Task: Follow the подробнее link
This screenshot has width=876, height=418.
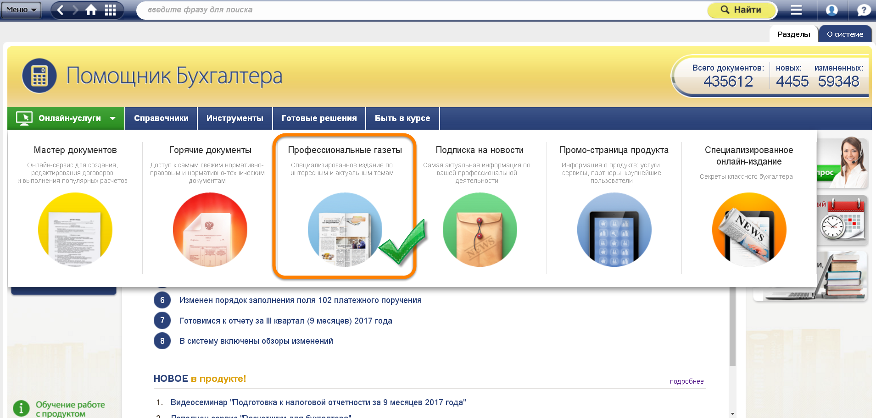Action: click(x=686, y=381)
